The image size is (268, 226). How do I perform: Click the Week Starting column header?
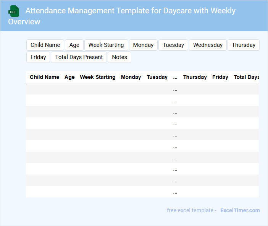pyautogui.click(x=97, y=77)
